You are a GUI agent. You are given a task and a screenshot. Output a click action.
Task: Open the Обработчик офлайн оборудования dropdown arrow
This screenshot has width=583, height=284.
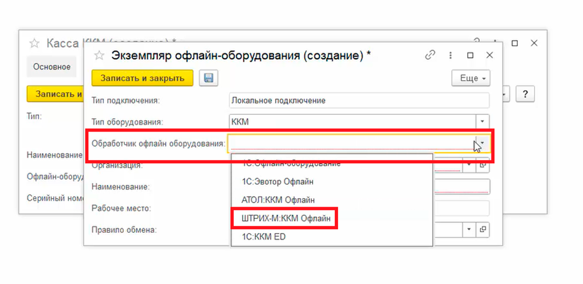tap(483, 143)
